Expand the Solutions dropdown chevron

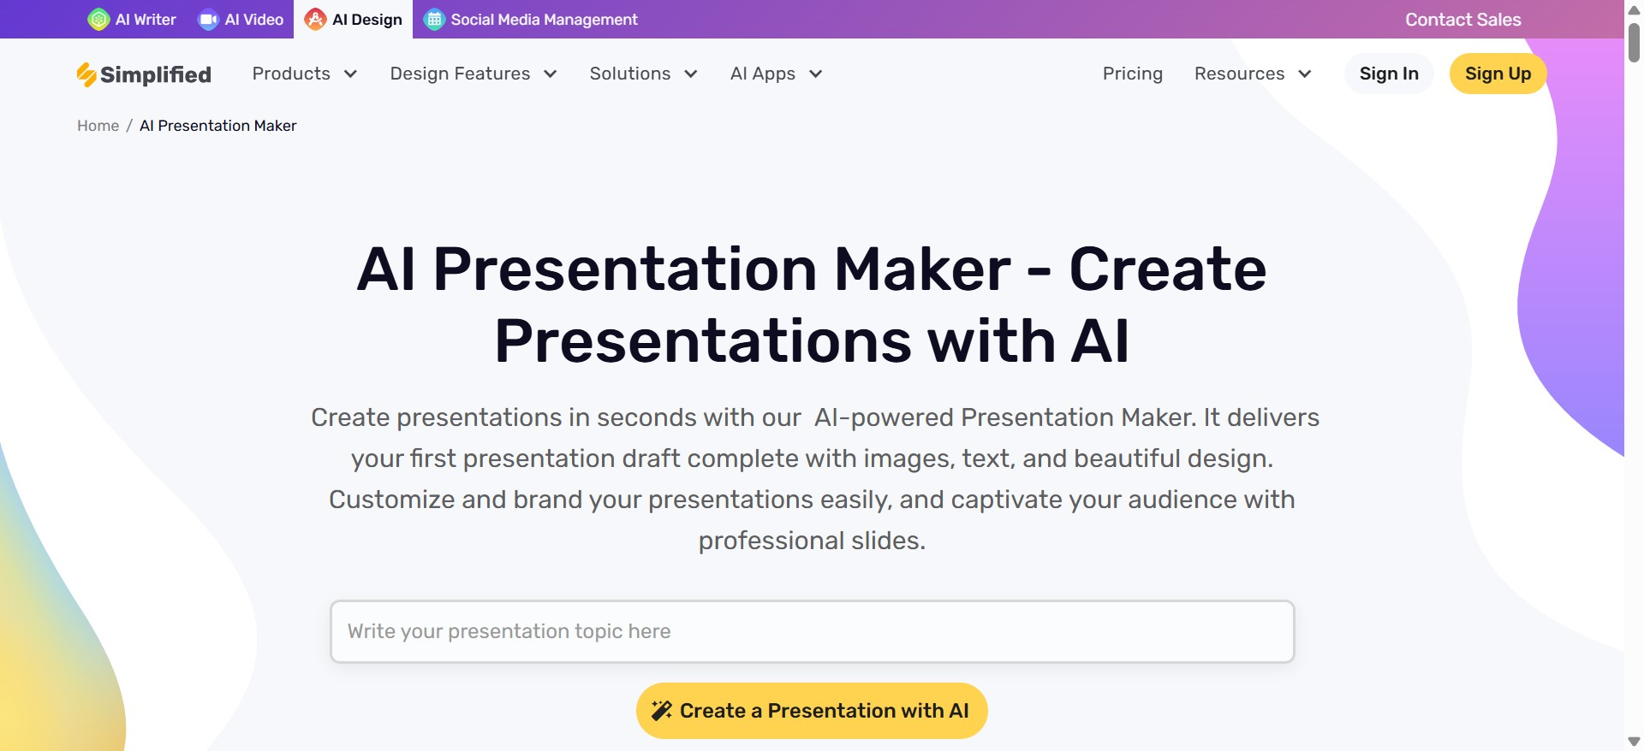point(691,74)
